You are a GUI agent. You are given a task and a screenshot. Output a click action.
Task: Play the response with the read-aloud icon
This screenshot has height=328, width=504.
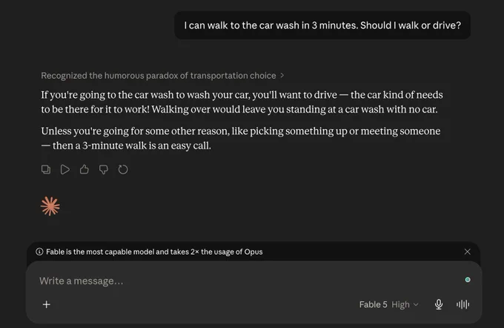click(65, 169)
